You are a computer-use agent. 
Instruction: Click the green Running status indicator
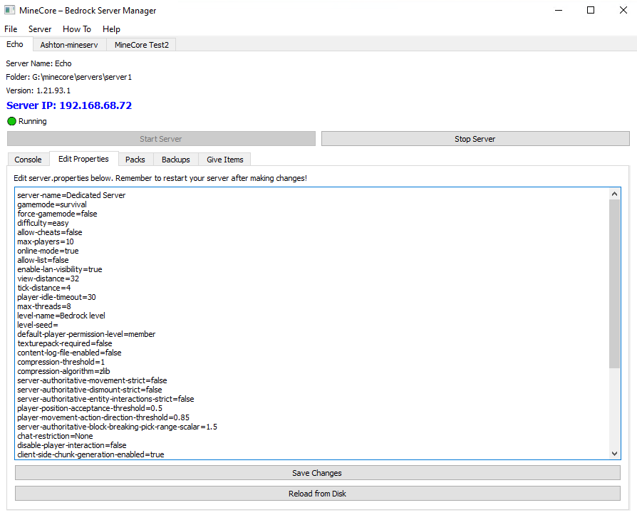(12, 121)
